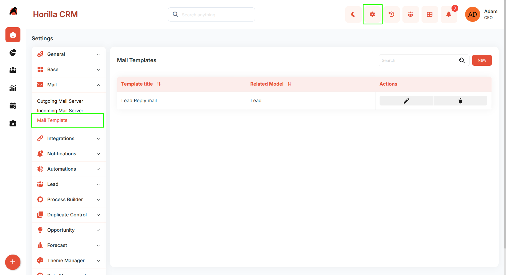The width and height of the screenshot is (506, 275).
Task: Expand the General settings section
Action: tap(69, 54)
